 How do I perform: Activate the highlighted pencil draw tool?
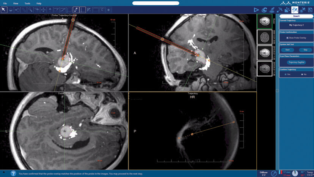point(76,9)
